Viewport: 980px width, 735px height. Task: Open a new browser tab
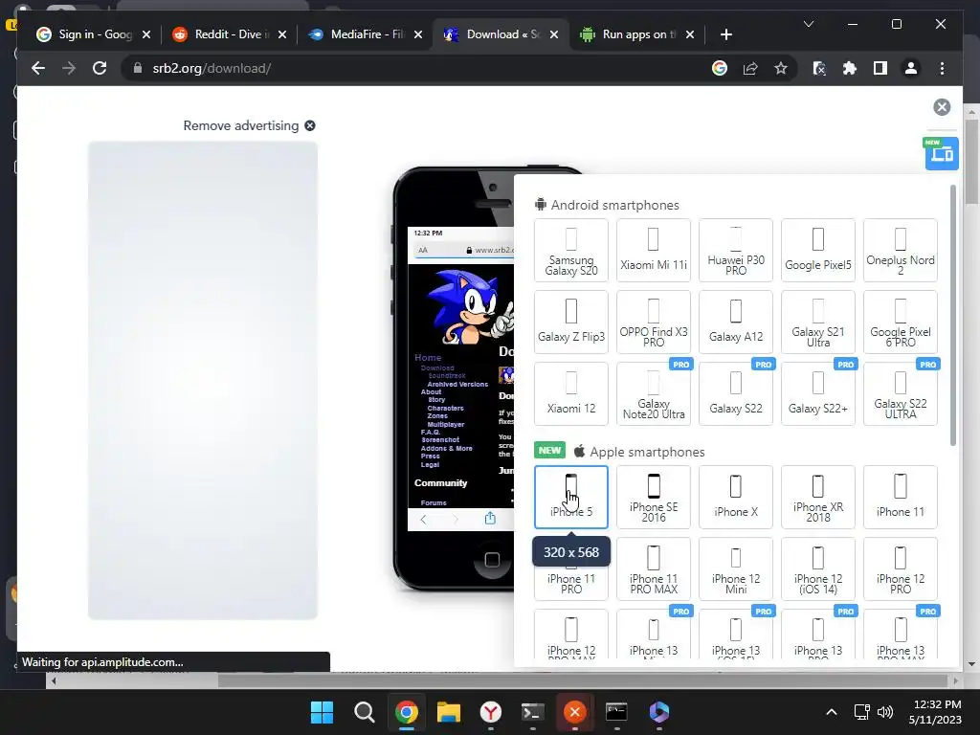725,34
